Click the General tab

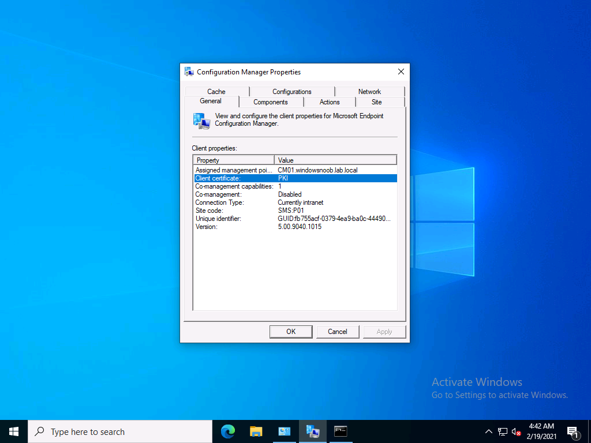tap(211, 101)
